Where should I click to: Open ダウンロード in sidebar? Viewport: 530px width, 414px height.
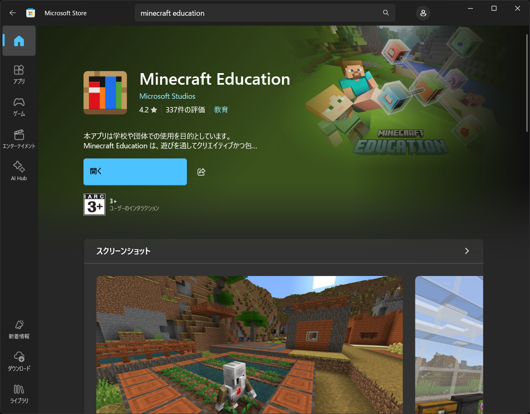pos(19,362)
